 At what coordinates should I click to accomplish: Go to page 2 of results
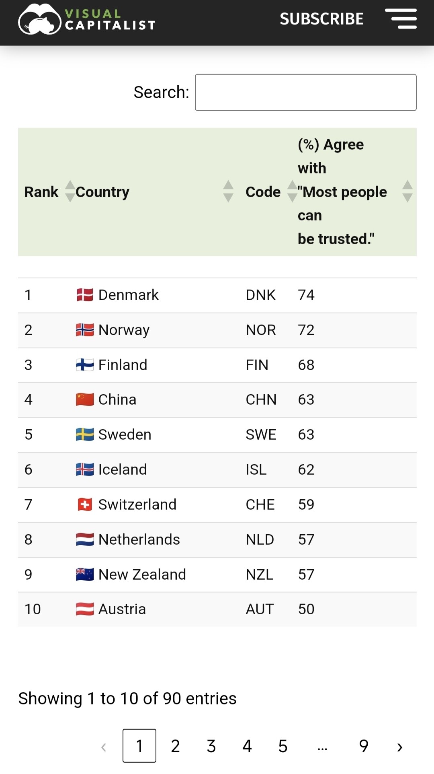[175, 746]
